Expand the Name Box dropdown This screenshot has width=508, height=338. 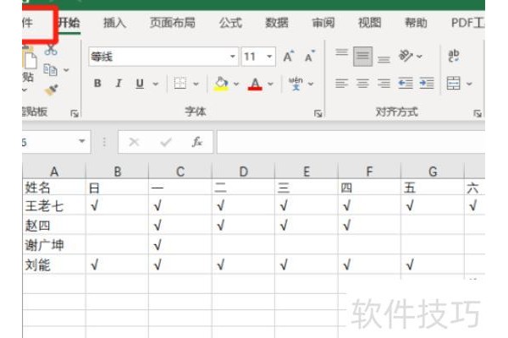[x=82, y=141]
